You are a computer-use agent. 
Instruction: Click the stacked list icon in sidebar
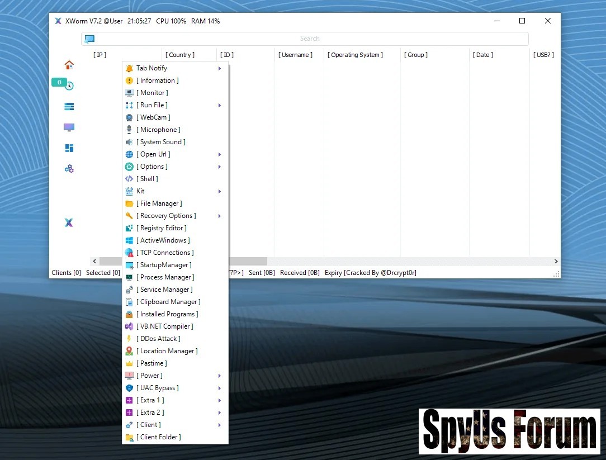(69, 106)
